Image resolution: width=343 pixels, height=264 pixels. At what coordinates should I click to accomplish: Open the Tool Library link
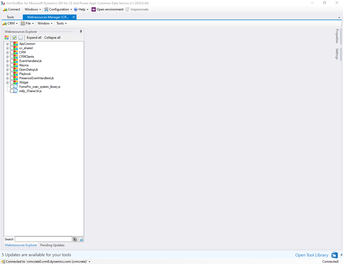pos(311,255)
